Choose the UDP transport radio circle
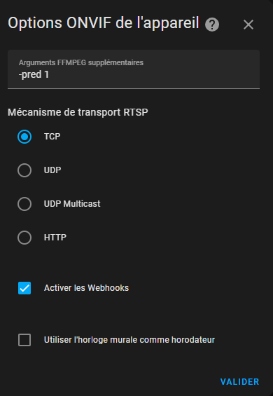 point(24,170)
